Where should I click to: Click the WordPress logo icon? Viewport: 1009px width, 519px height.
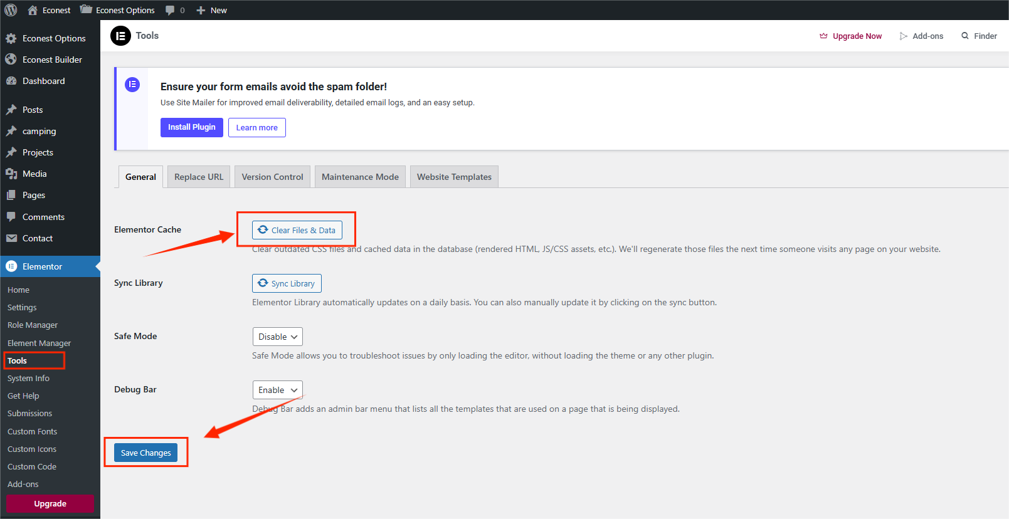(x=11, y=10)
